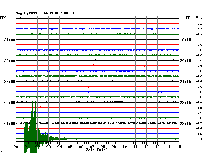
Task: Click the DC offset value -197
Action: pyautogui.click(x=199, y=123)
